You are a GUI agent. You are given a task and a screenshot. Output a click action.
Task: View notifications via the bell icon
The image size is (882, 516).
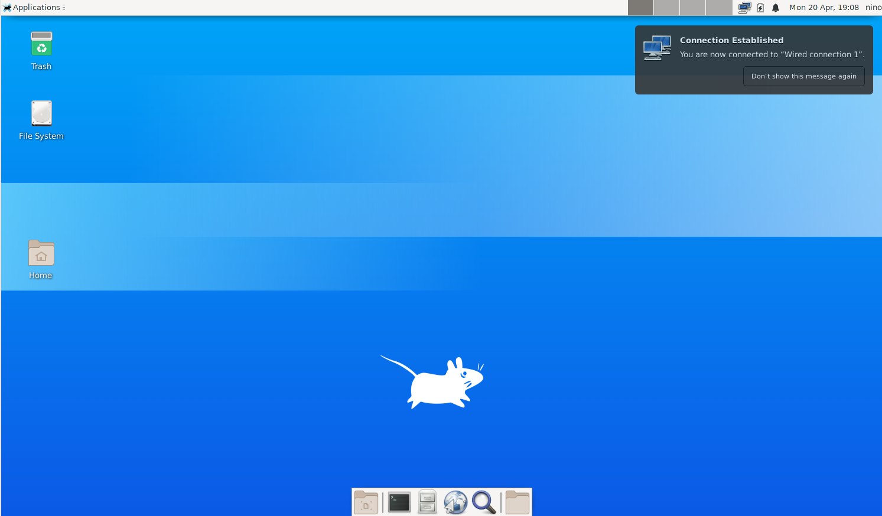pos(775,8)
